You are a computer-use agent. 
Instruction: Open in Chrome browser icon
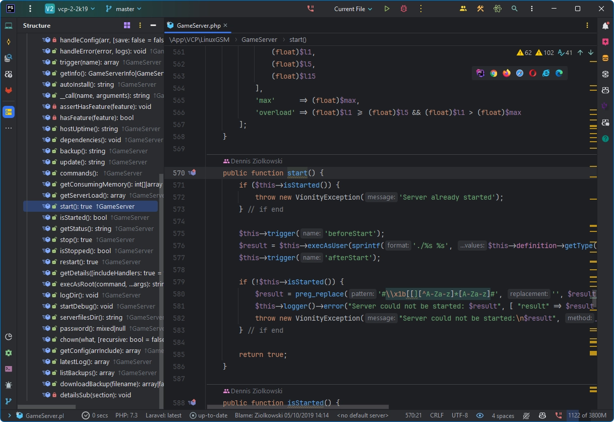(x=494, y=73)
